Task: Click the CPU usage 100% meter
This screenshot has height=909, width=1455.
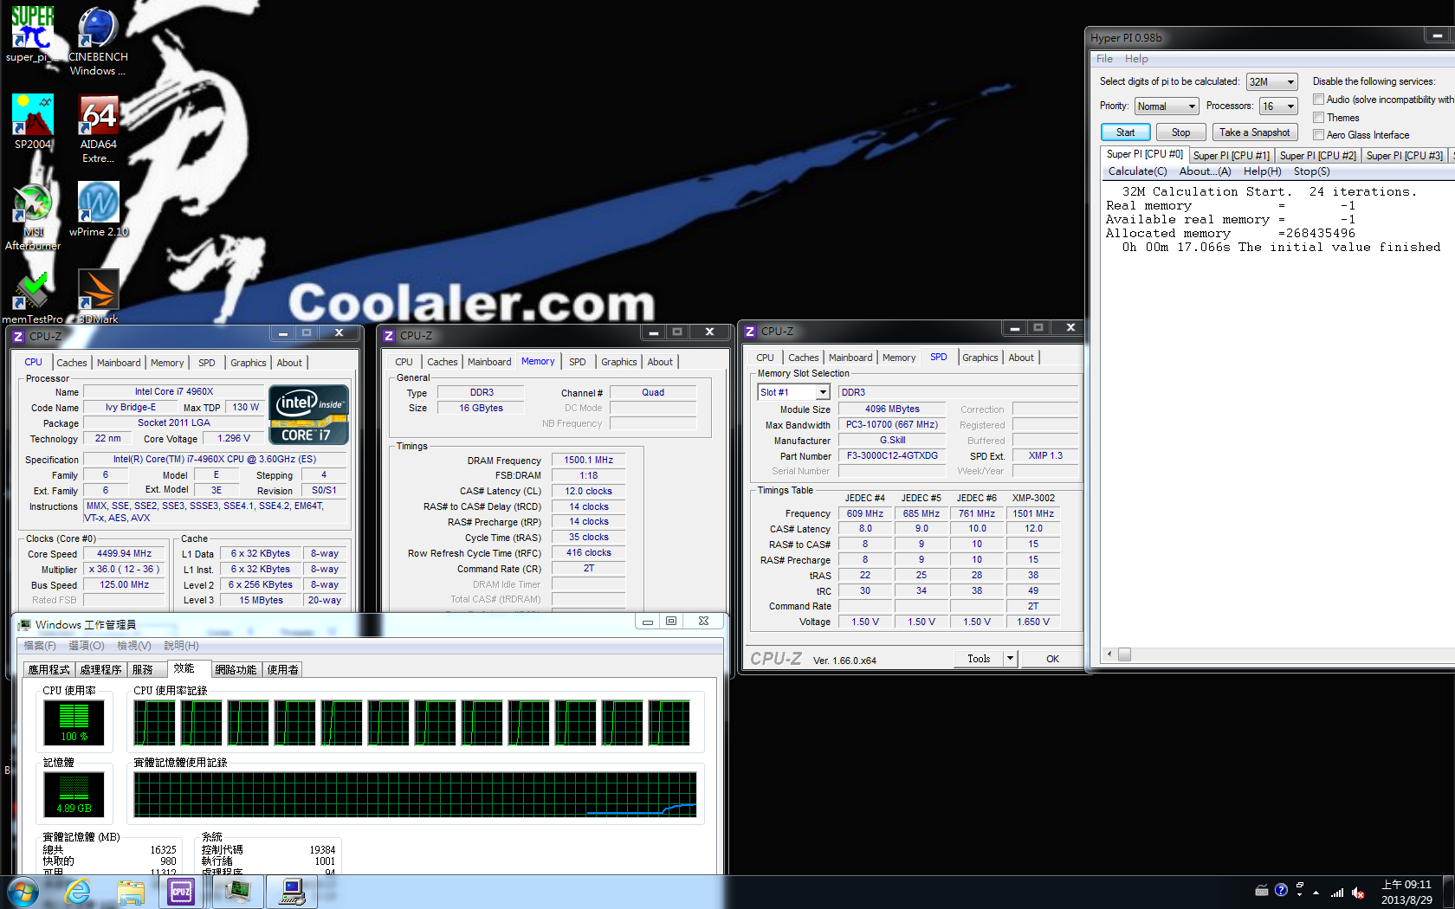Action: tap(74, 723)
